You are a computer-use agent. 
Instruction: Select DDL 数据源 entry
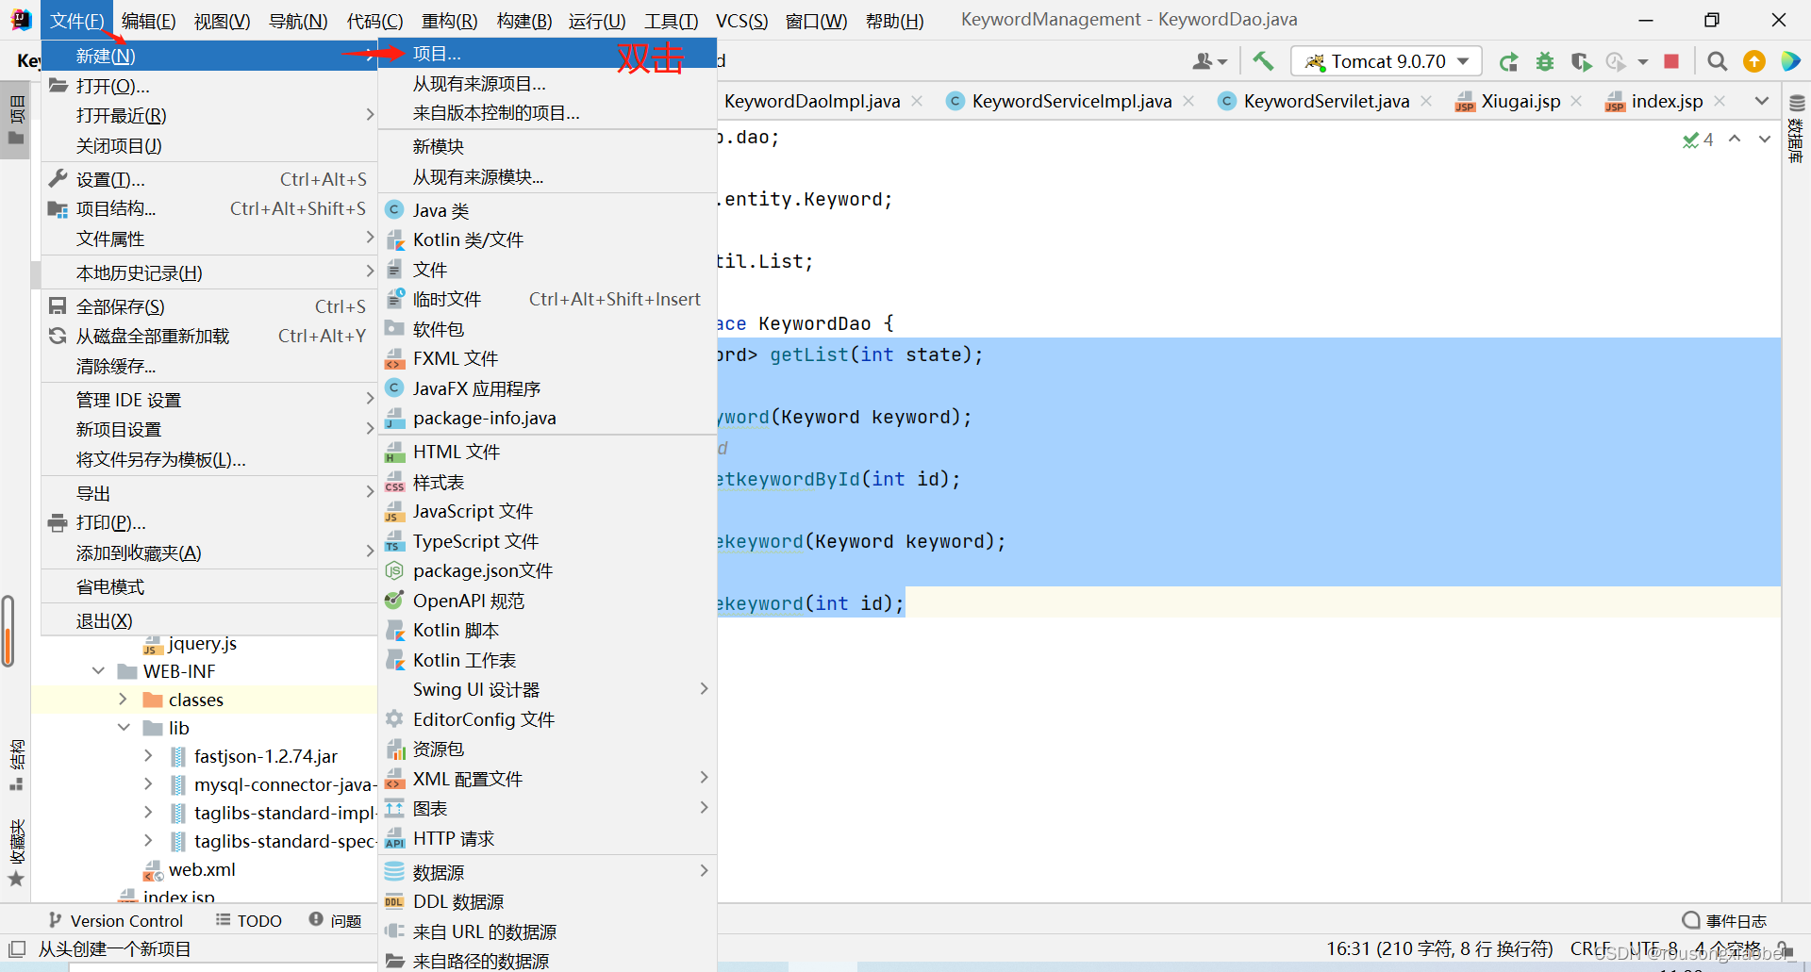coord(547,901)
